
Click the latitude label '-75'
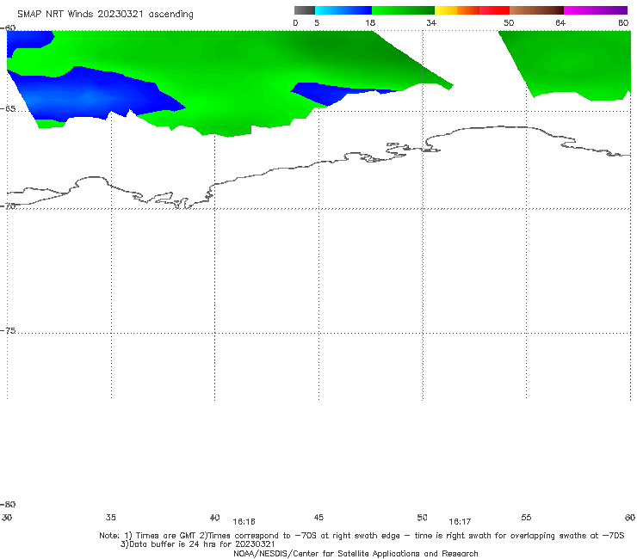[x=8, y=331]
